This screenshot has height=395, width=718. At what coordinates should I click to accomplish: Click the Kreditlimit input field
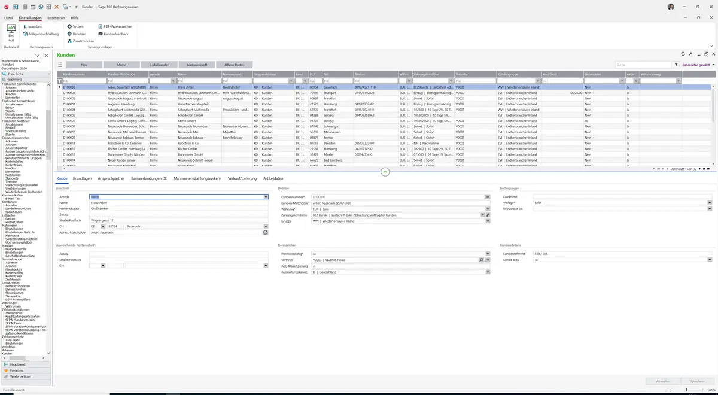622,197
